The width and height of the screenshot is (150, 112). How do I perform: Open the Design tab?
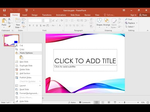coord(35,15)
